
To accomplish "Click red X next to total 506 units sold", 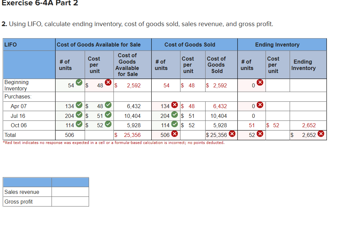I will point(174,134).
